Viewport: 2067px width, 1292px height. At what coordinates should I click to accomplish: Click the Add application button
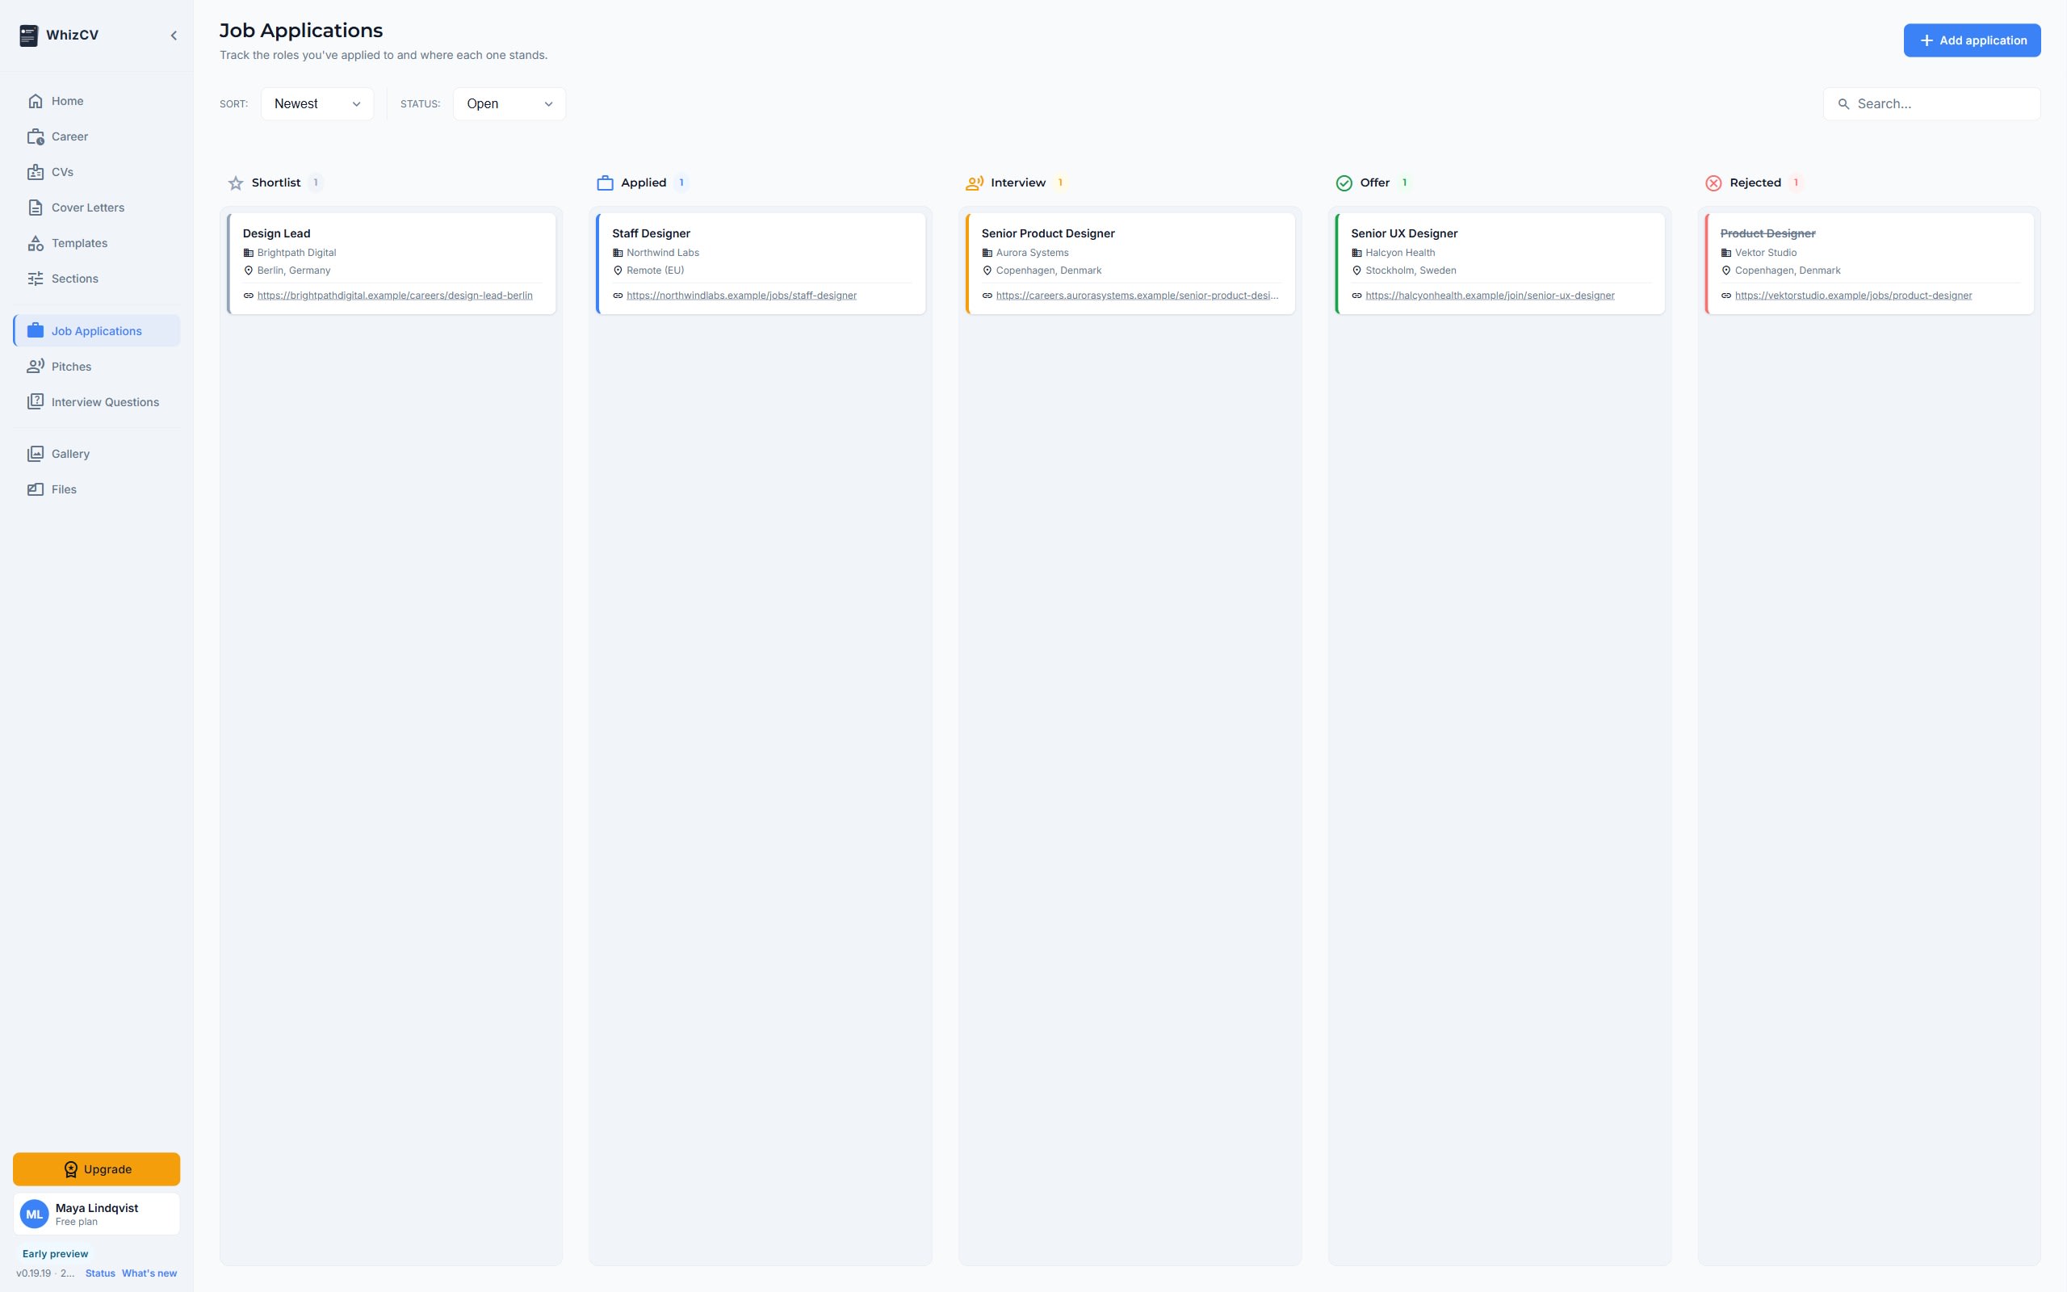(x=1973, y=40)
